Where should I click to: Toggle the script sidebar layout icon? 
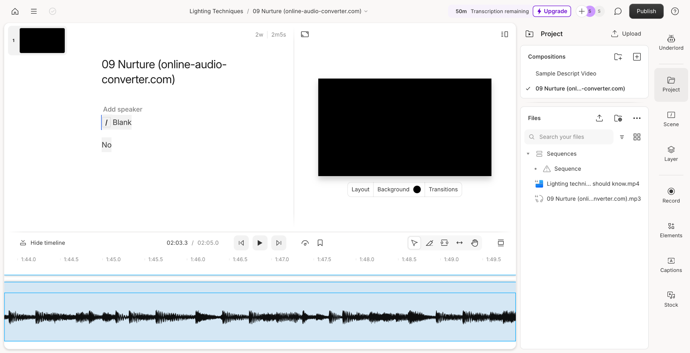click(x=504, y=34)
